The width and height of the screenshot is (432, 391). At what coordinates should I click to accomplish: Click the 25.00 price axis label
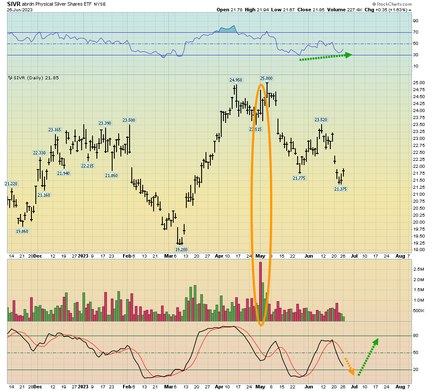419,82
